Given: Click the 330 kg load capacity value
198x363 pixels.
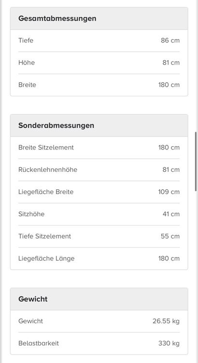Looking at the screenshot, I should (169, 343).
